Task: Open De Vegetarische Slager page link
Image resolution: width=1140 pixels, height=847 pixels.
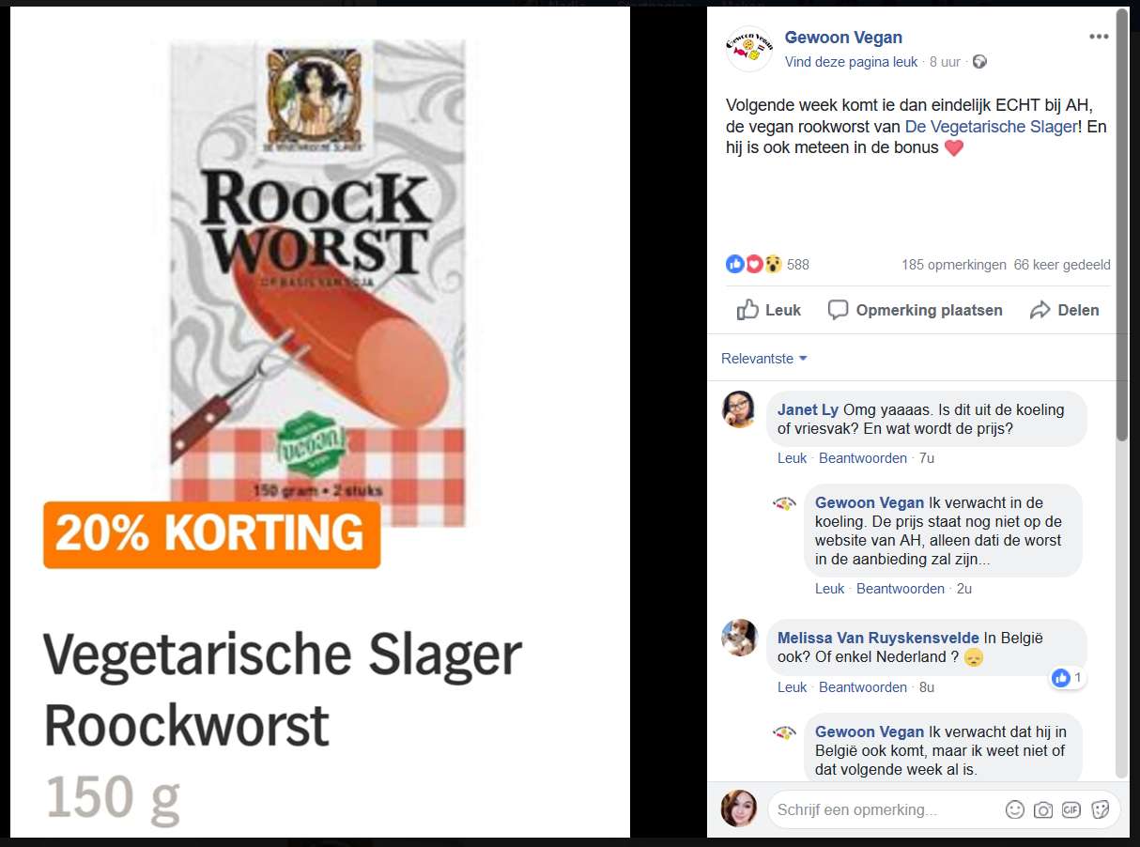Action: pyautogui.click(x=992, y=126)
